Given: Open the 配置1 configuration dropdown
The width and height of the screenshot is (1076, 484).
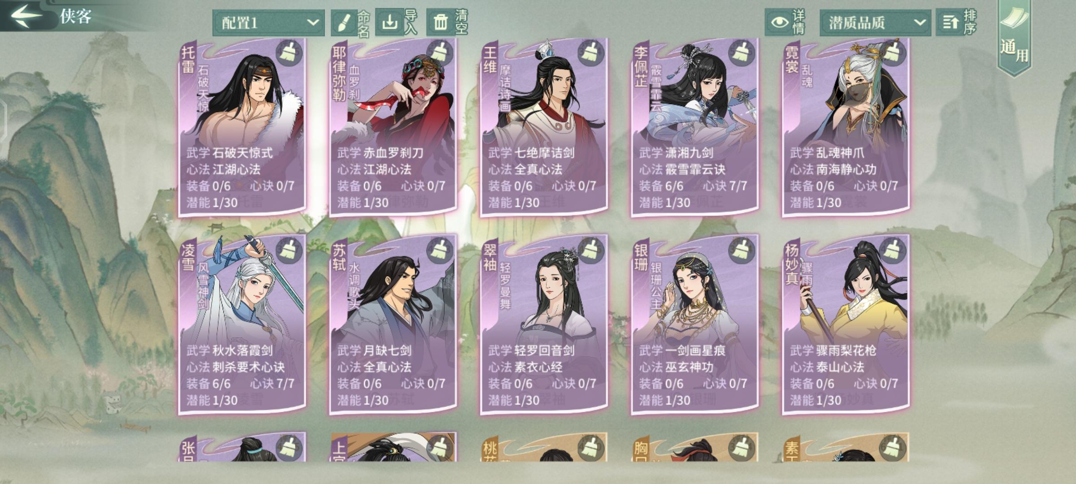Looking at the screenshot, I should [x=268, y=23].
